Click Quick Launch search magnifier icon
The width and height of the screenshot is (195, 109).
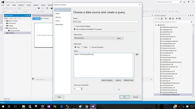pyautogui.click(x=181, y=2)
